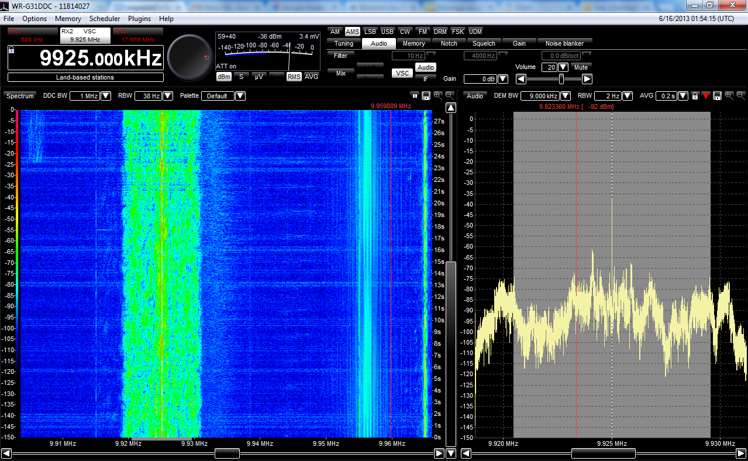Increase volume with the right arrow button
Image resolution: width=748 pixels, height=461 pixels.
(x=587, y=78)
